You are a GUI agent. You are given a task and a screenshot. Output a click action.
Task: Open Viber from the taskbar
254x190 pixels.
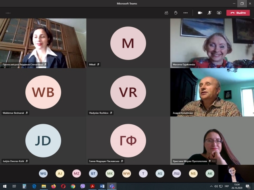tap(83, 186)
